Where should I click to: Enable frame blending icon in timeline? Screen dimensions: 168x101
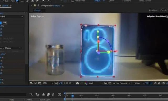48,94
